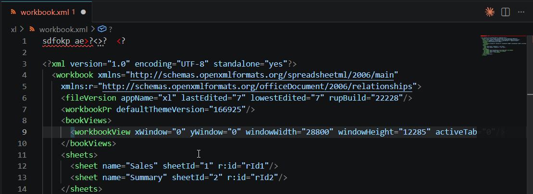Viewport: 533px width, 194px height.
Task: Split the editor to the right
Action: [506, 12]
